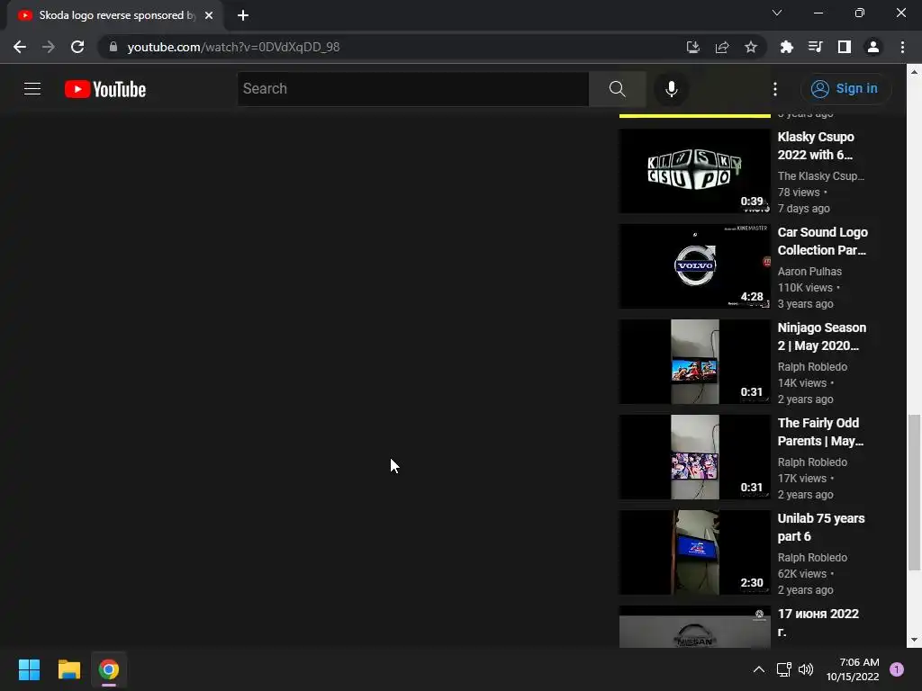Open the YouTube guide hamburger menu
Viewport: 922px width, 691px height.
(x=32, y=89)
